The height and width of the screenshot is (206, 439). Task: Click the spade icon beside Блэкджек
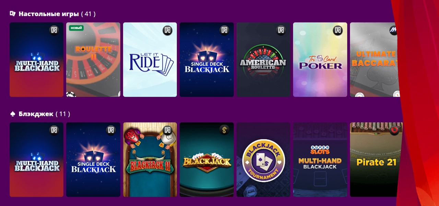coord(13,114)
